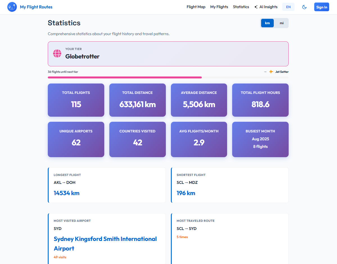The width and height of the screenshot is (337, 264).
Task: Select the Statistics navigation item
Action: pyautogui.click(x=241, y=7)
